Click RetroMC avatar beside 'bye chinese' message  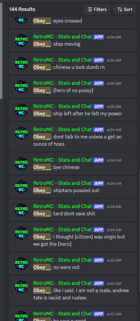(21, 164)
